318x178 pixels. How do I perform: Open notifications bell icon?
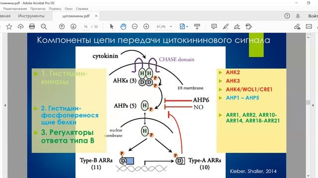click(298, 16)
